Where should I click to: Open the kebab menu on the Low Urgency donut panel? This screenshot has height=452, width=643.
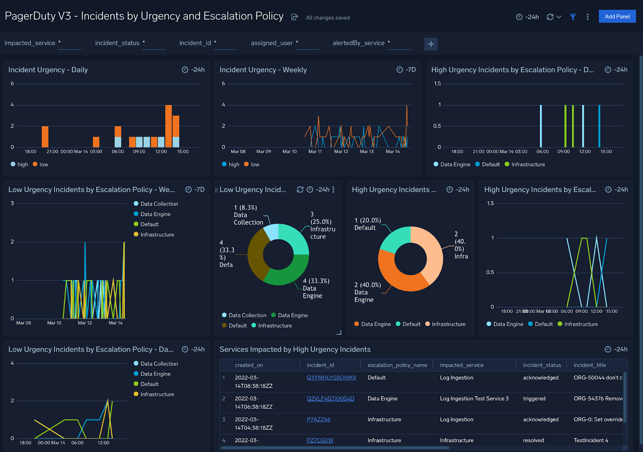click(x=333, y=189)
